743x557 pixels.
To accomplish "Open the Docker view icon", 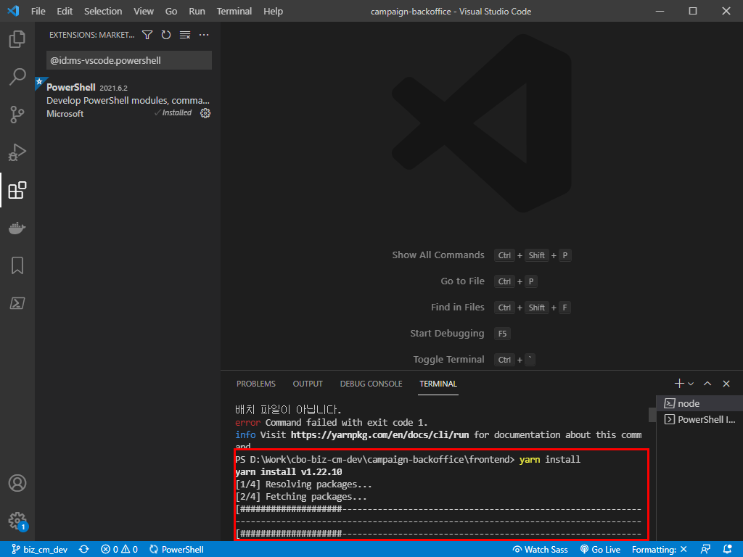I will tap(17, 228).
